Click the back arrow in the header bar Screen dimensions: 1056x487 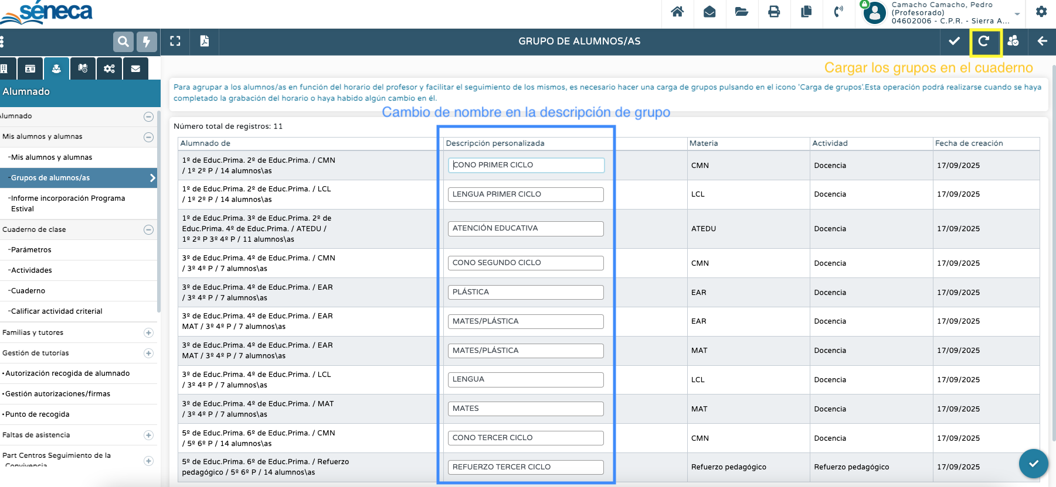1042,42
